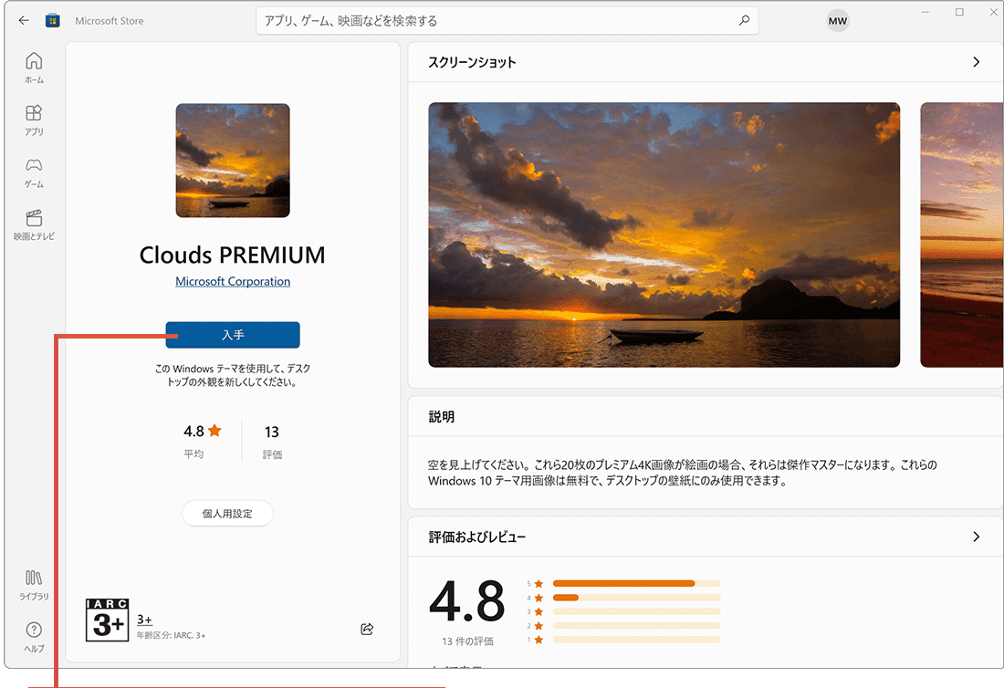Expand the スクリーンショット section chevron

[976, 62]
